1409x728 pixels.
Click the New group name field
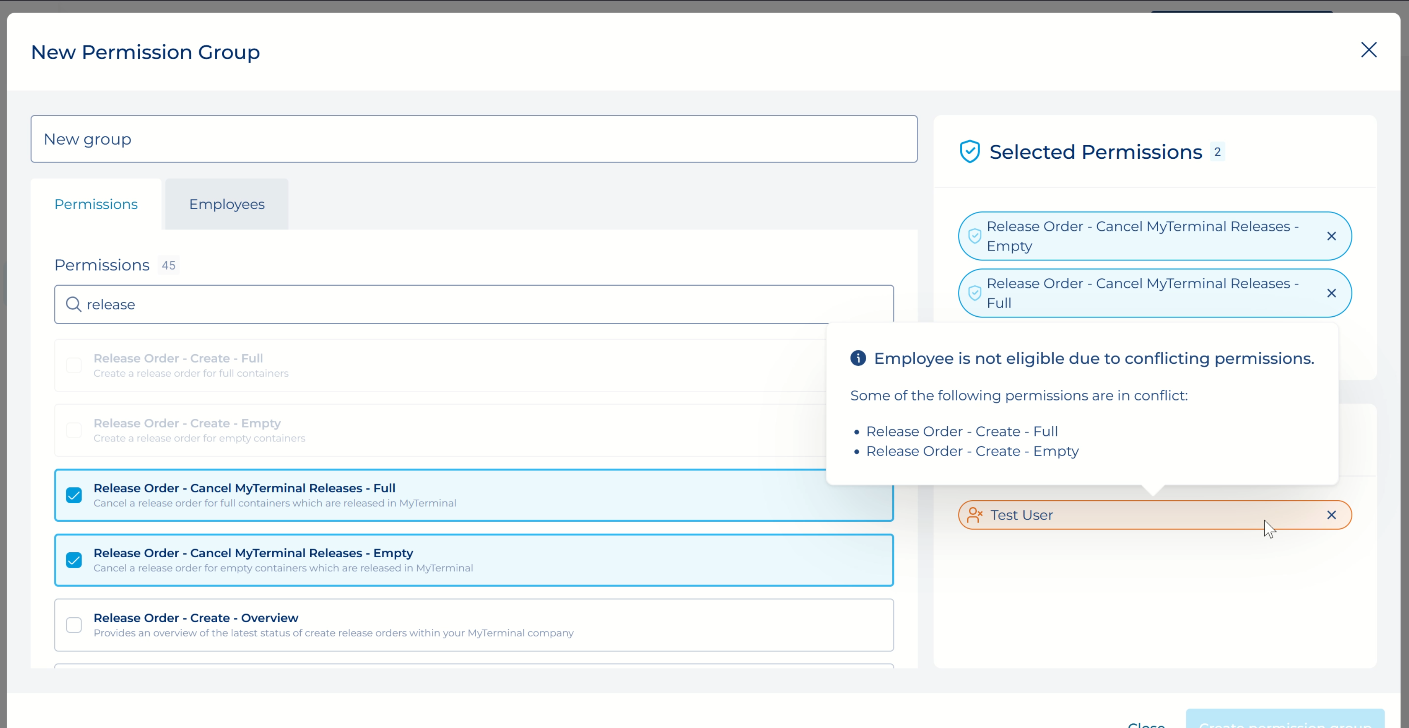[473, 139]
